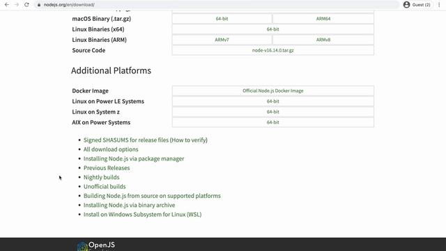
Task: Open Unofficial builds link
Action: click(105, 187)
